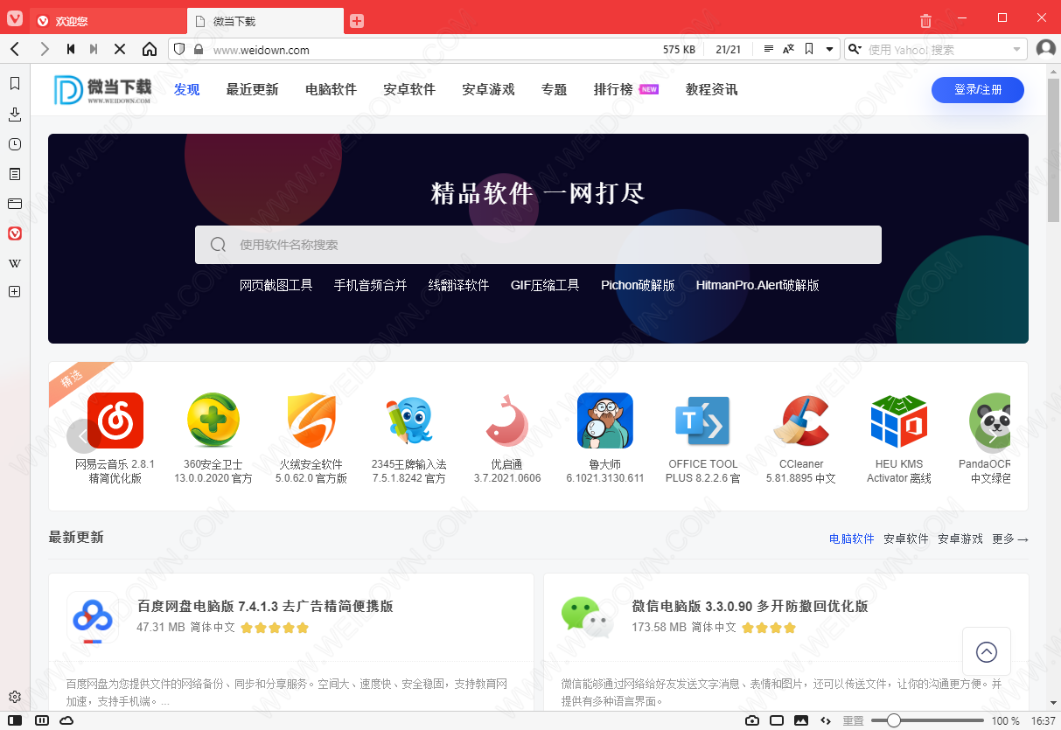Screen dimensions: 1061x730
Task: Click the 登录/注册 button
Action: [978, 89]
